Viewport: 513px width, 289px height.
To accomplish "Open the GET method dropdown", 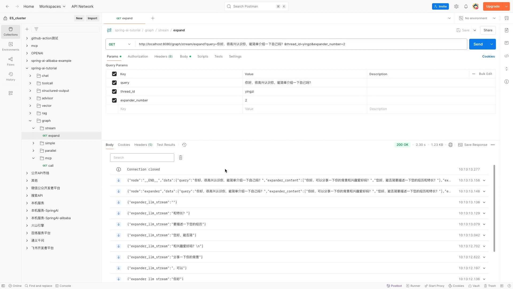I will 120,44.
